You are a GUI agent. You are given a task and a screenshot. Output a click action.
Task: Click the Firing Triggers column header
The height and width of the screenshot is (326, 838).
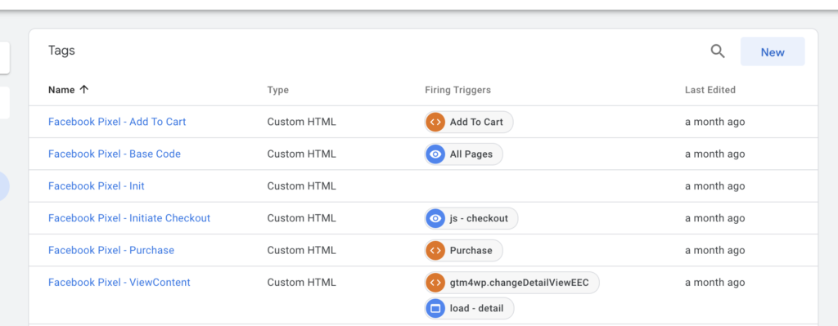[x=458, y=90]
